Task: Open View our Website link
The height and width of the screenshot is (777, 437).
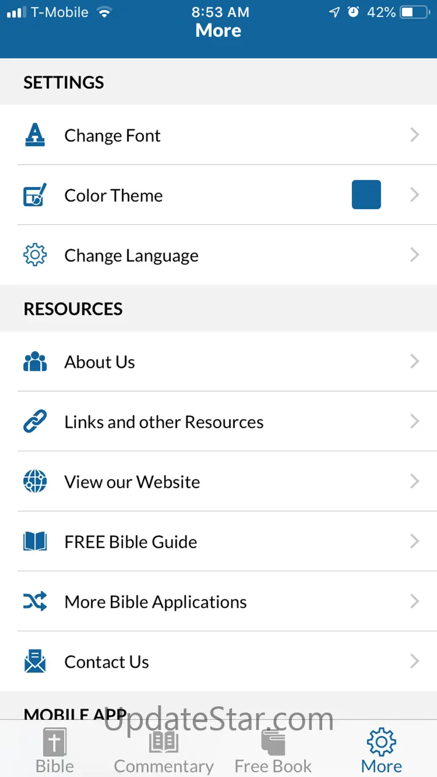Action: pyautogui.click(x=132, y=482)
